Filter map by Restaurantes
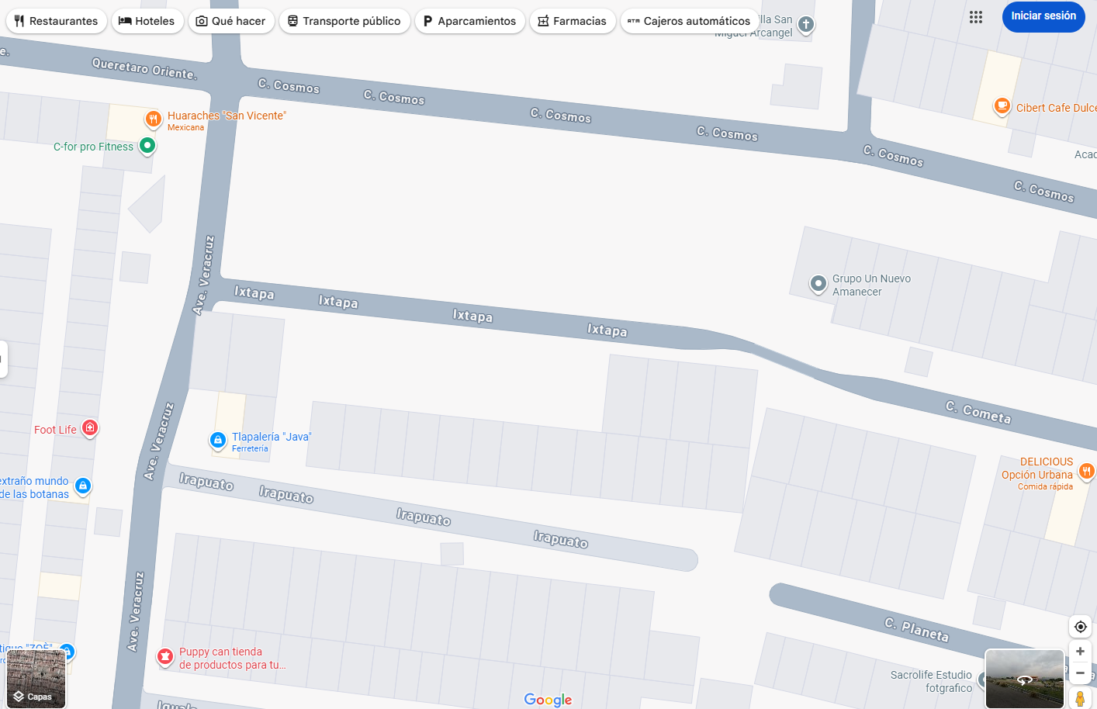Image resolution: width=1097 pixels, height=709 pixels. 56,21
